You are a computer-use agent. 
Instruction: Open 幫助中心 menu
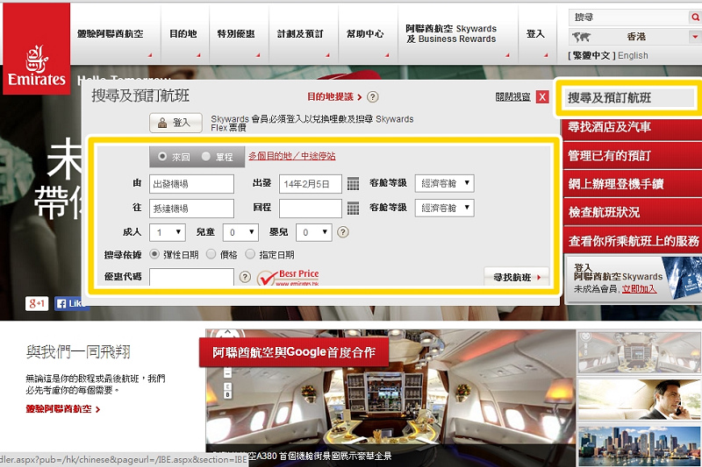pos(365,34)
